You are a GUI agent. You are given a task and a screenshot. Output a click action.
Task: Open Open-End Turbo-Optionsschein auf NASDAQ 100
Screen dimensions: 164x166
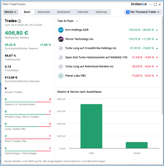pyautogui.click(x=108, y=58)
